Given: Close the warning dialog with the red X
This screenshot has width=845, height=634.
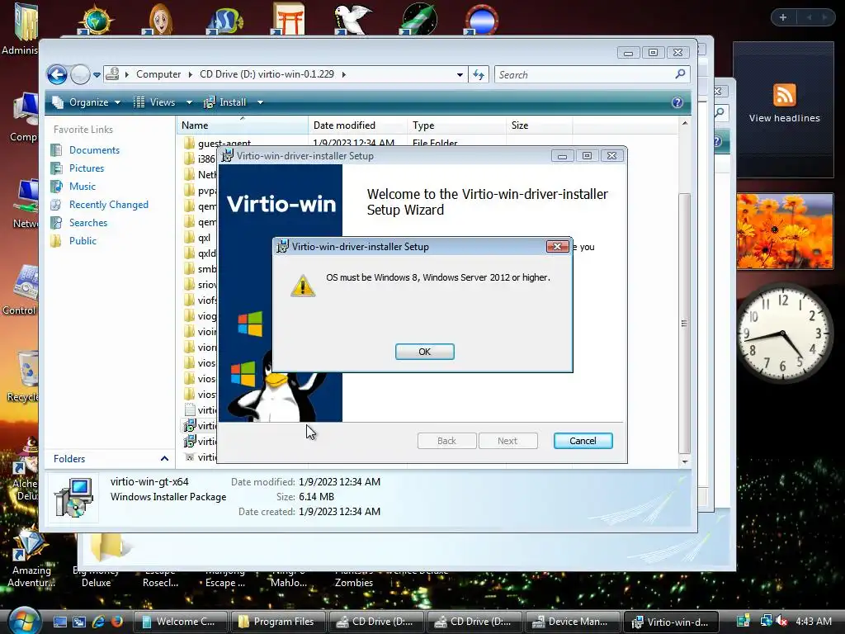Looking at the screenshot, I should pyautogui.click(x=557, y=246).
